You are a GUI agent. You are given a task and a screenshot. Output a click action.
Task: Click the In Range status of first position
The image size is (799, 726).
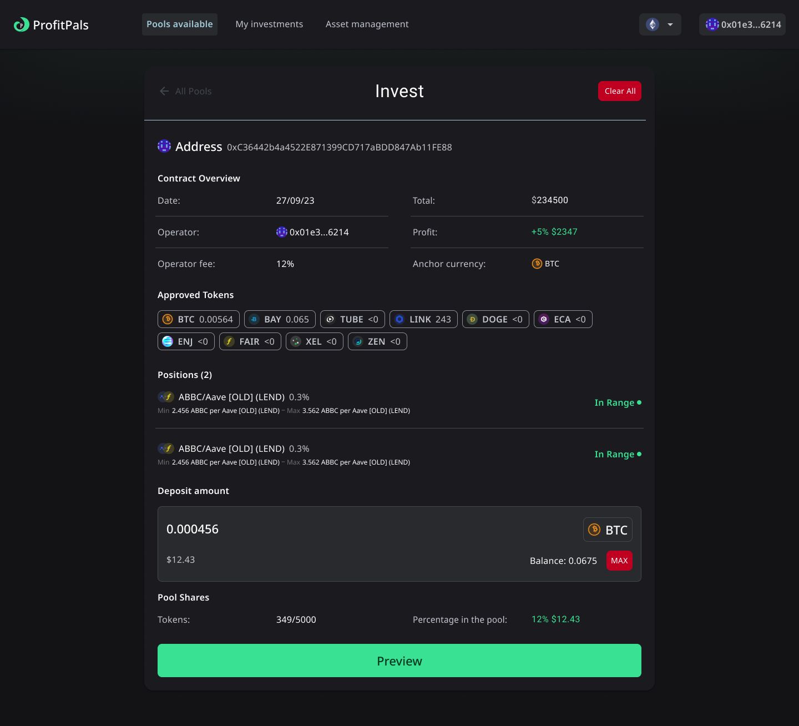click(618, 402)
